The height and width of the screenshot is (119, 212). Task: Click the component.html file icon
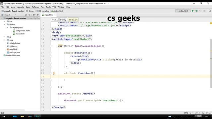point(14,31)
